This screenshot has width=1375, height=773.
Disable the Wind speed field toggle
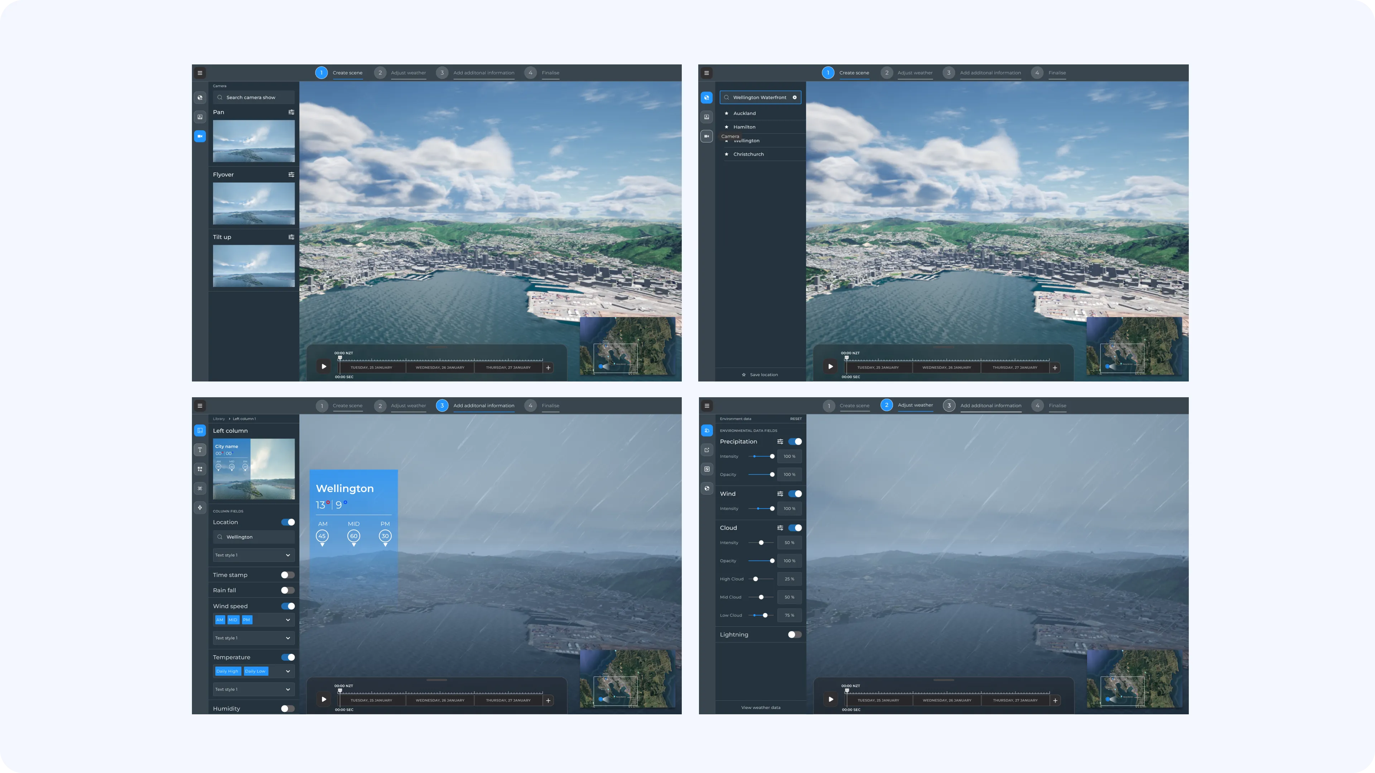pyautogui.click(x=288, y=606)
